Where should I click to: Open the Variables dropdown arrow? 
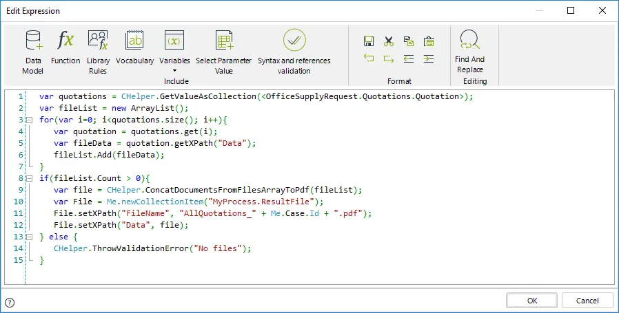[174, 72]
